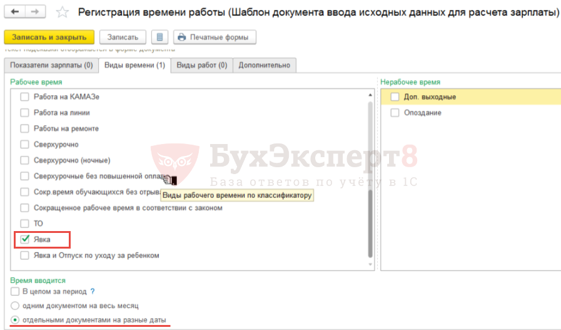Click the forward navigation arrow
Screen dimensions: 561x330
[35, 12]
